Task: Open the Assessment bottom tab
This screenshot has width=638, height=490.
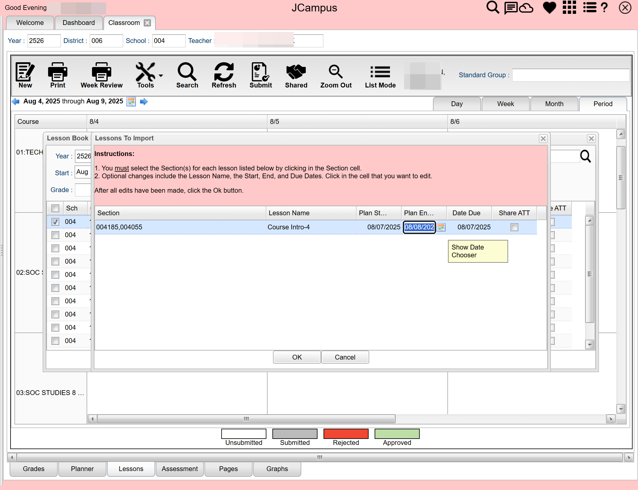Action: 180,469
